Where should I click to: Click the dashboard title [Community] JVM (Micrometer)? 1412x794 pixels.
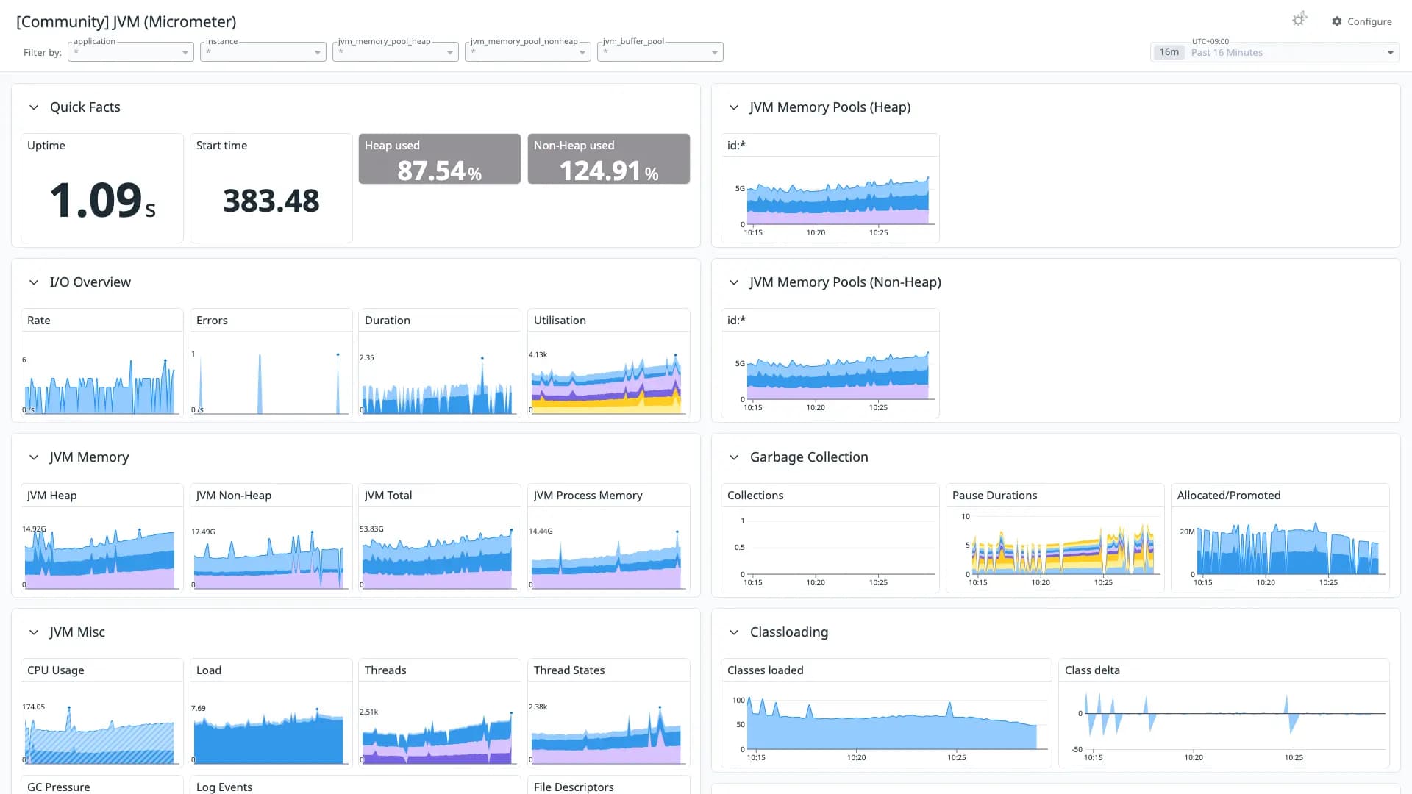126,22
